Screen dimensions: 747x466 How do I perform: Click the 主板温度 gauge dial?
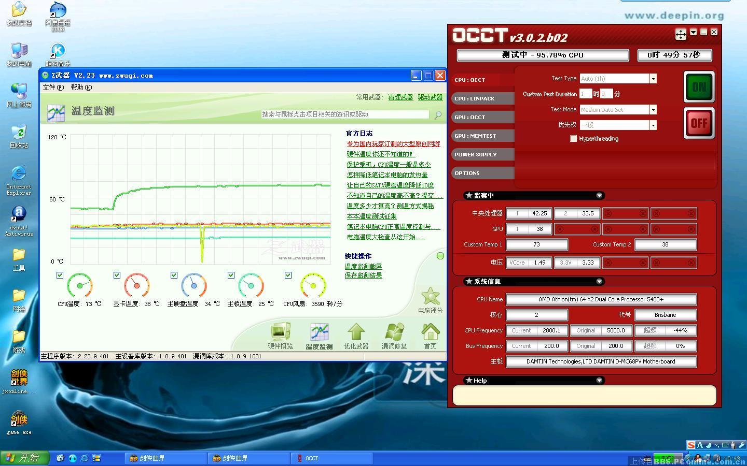251,285
